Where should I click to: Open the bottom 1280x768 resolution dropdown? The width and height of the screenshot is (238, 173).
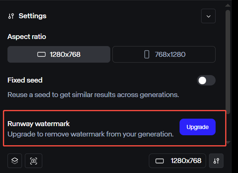(177, 161)
